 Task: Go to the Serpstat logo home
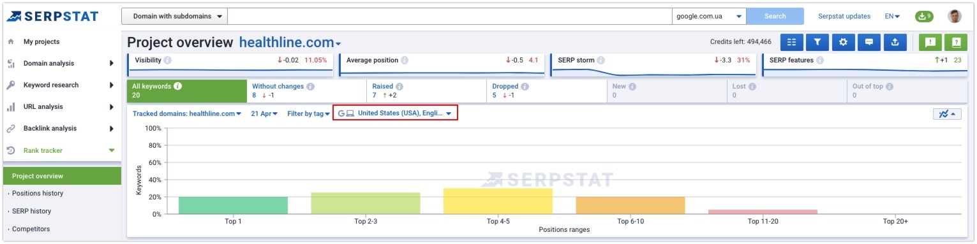pyautogui.click(x=52, y=16)
